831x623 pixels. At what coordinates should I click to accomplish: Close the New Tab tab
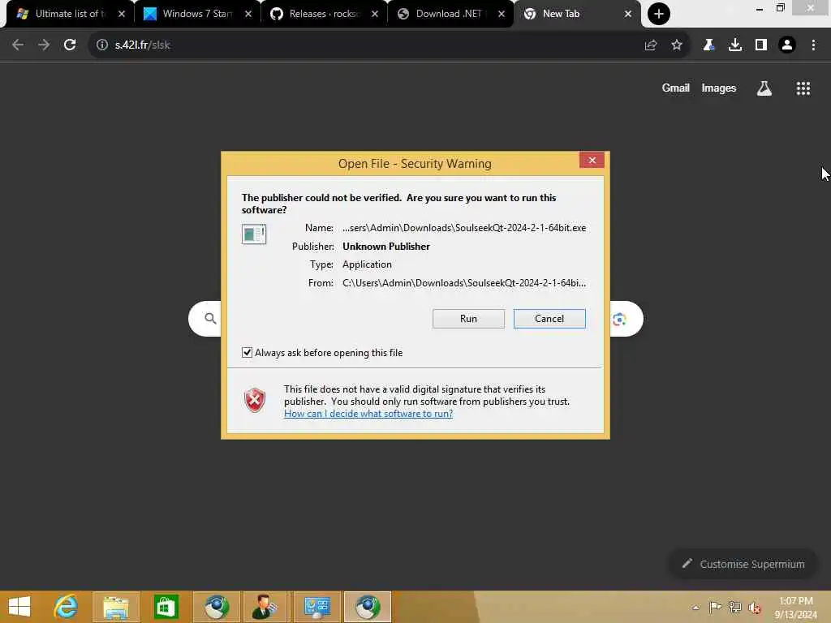pos(628,14)
